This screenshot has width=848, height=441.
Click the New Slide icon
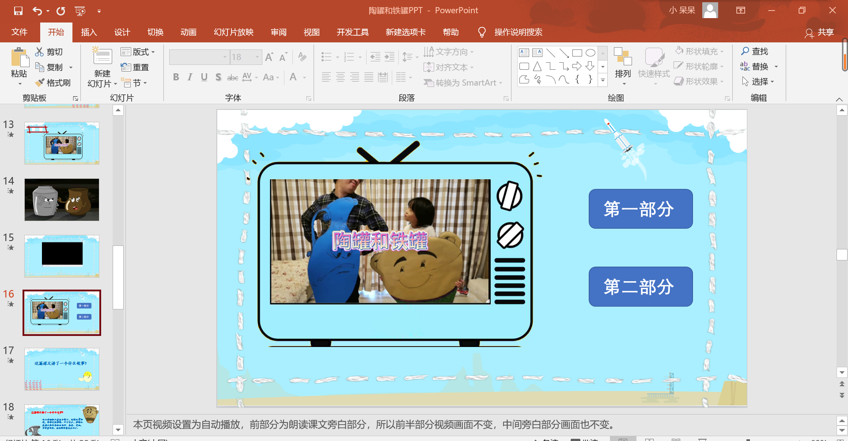[x=102, y=56]
